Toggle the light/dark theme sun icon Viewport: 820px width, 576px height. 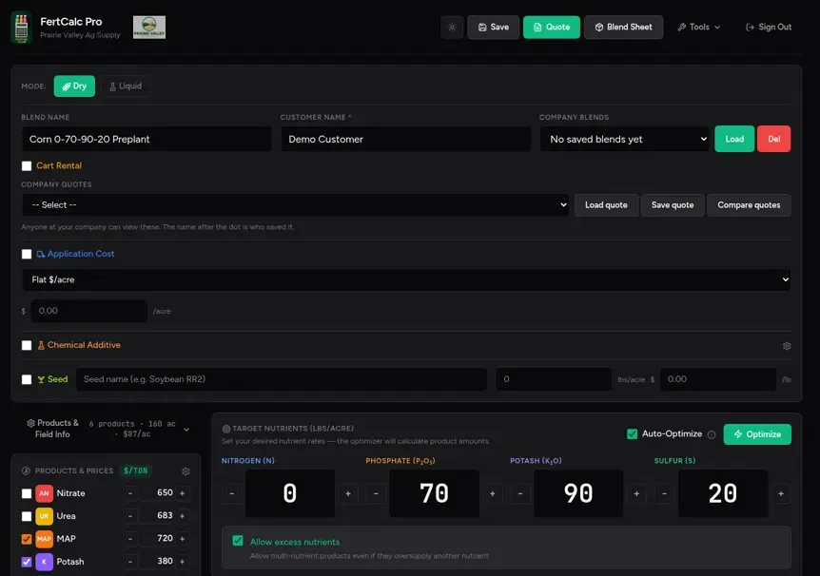pyautogui.click(x=452, y=28)
